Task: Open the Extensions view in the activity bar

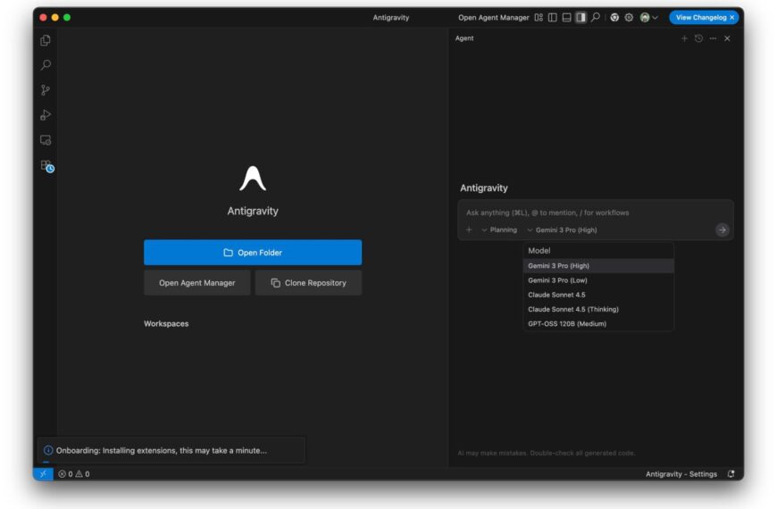Action: tap(46, 165)
